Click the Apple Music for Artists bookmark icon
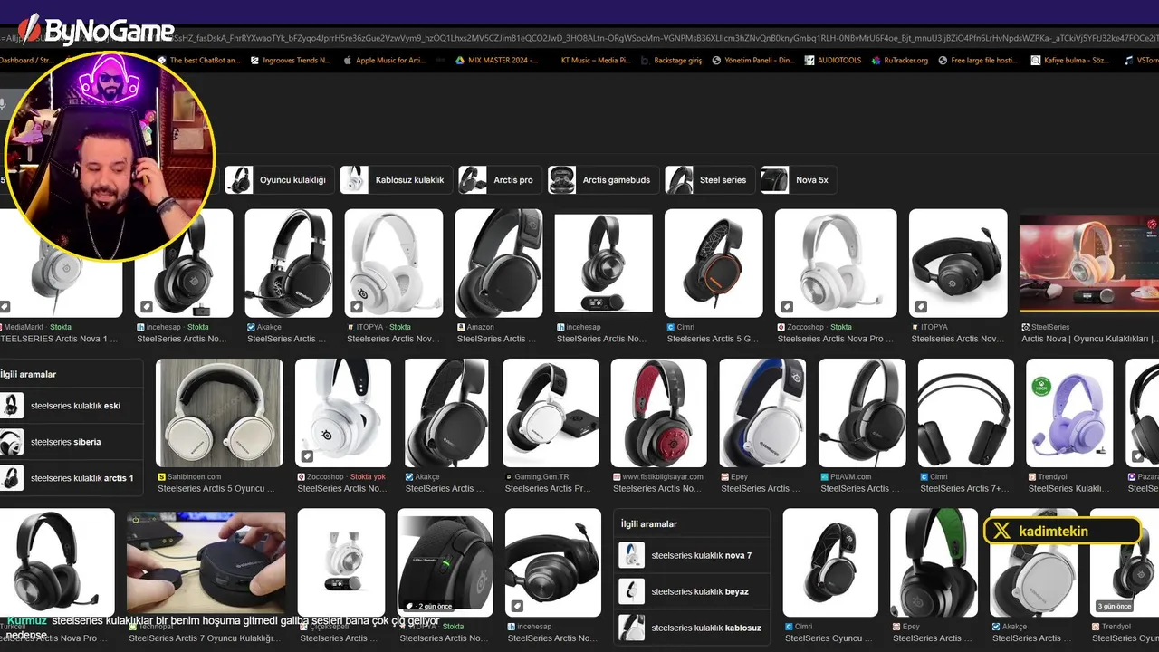This screenshot has height=652, width=1159. (347, 61)
